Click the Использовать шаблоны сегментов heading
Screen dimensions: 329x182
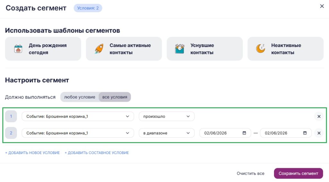[x=63, y=31]
